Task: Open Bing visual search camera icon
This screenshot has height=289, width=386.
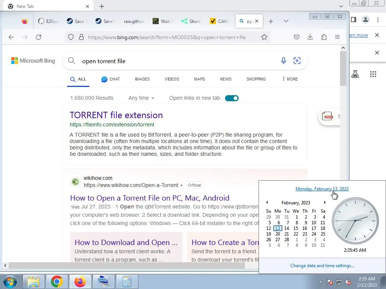Action: [297, 61]
